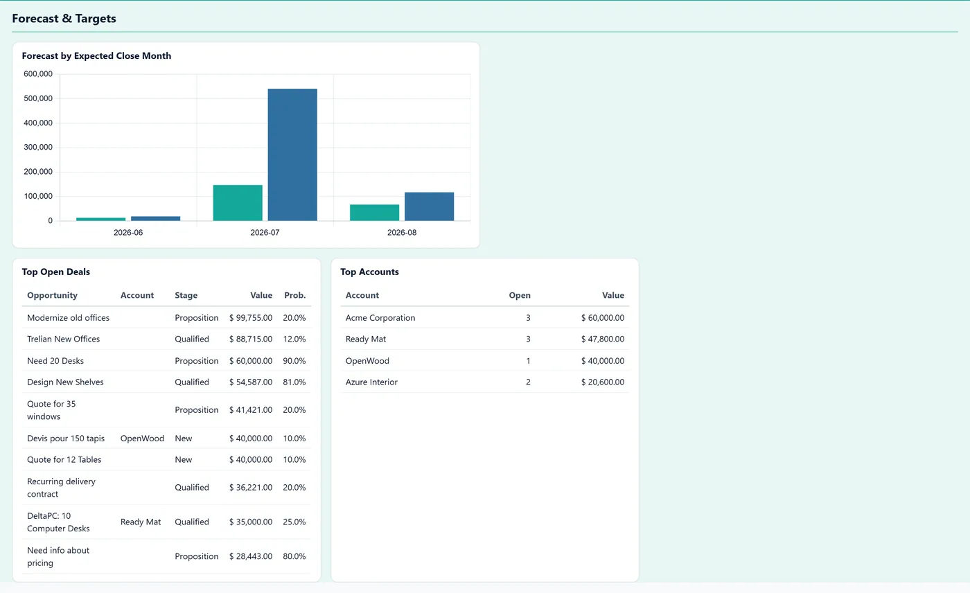Click the Opportunity column header
The height and width of the screenshot is (593, 970).
pos(52,295)
